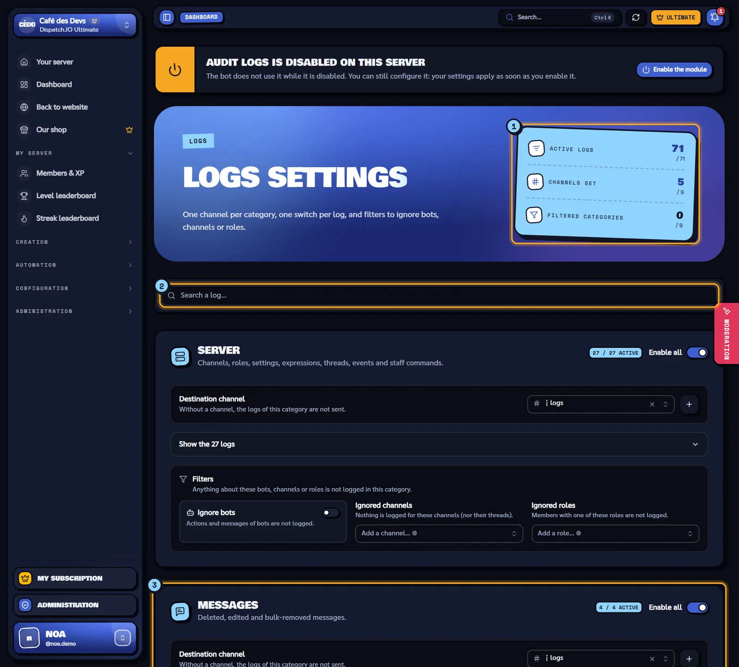This screenshot has width=739, height=667.
Task: Expand the CREATION section
Action: click(x=74, y=242)
